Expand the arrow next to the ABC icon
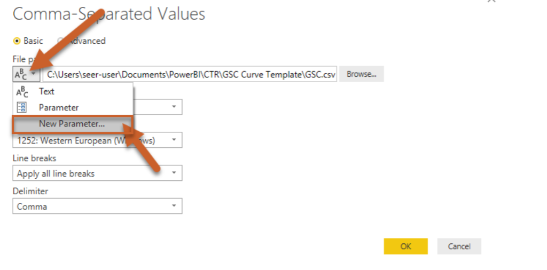 (x=34, y=75)
